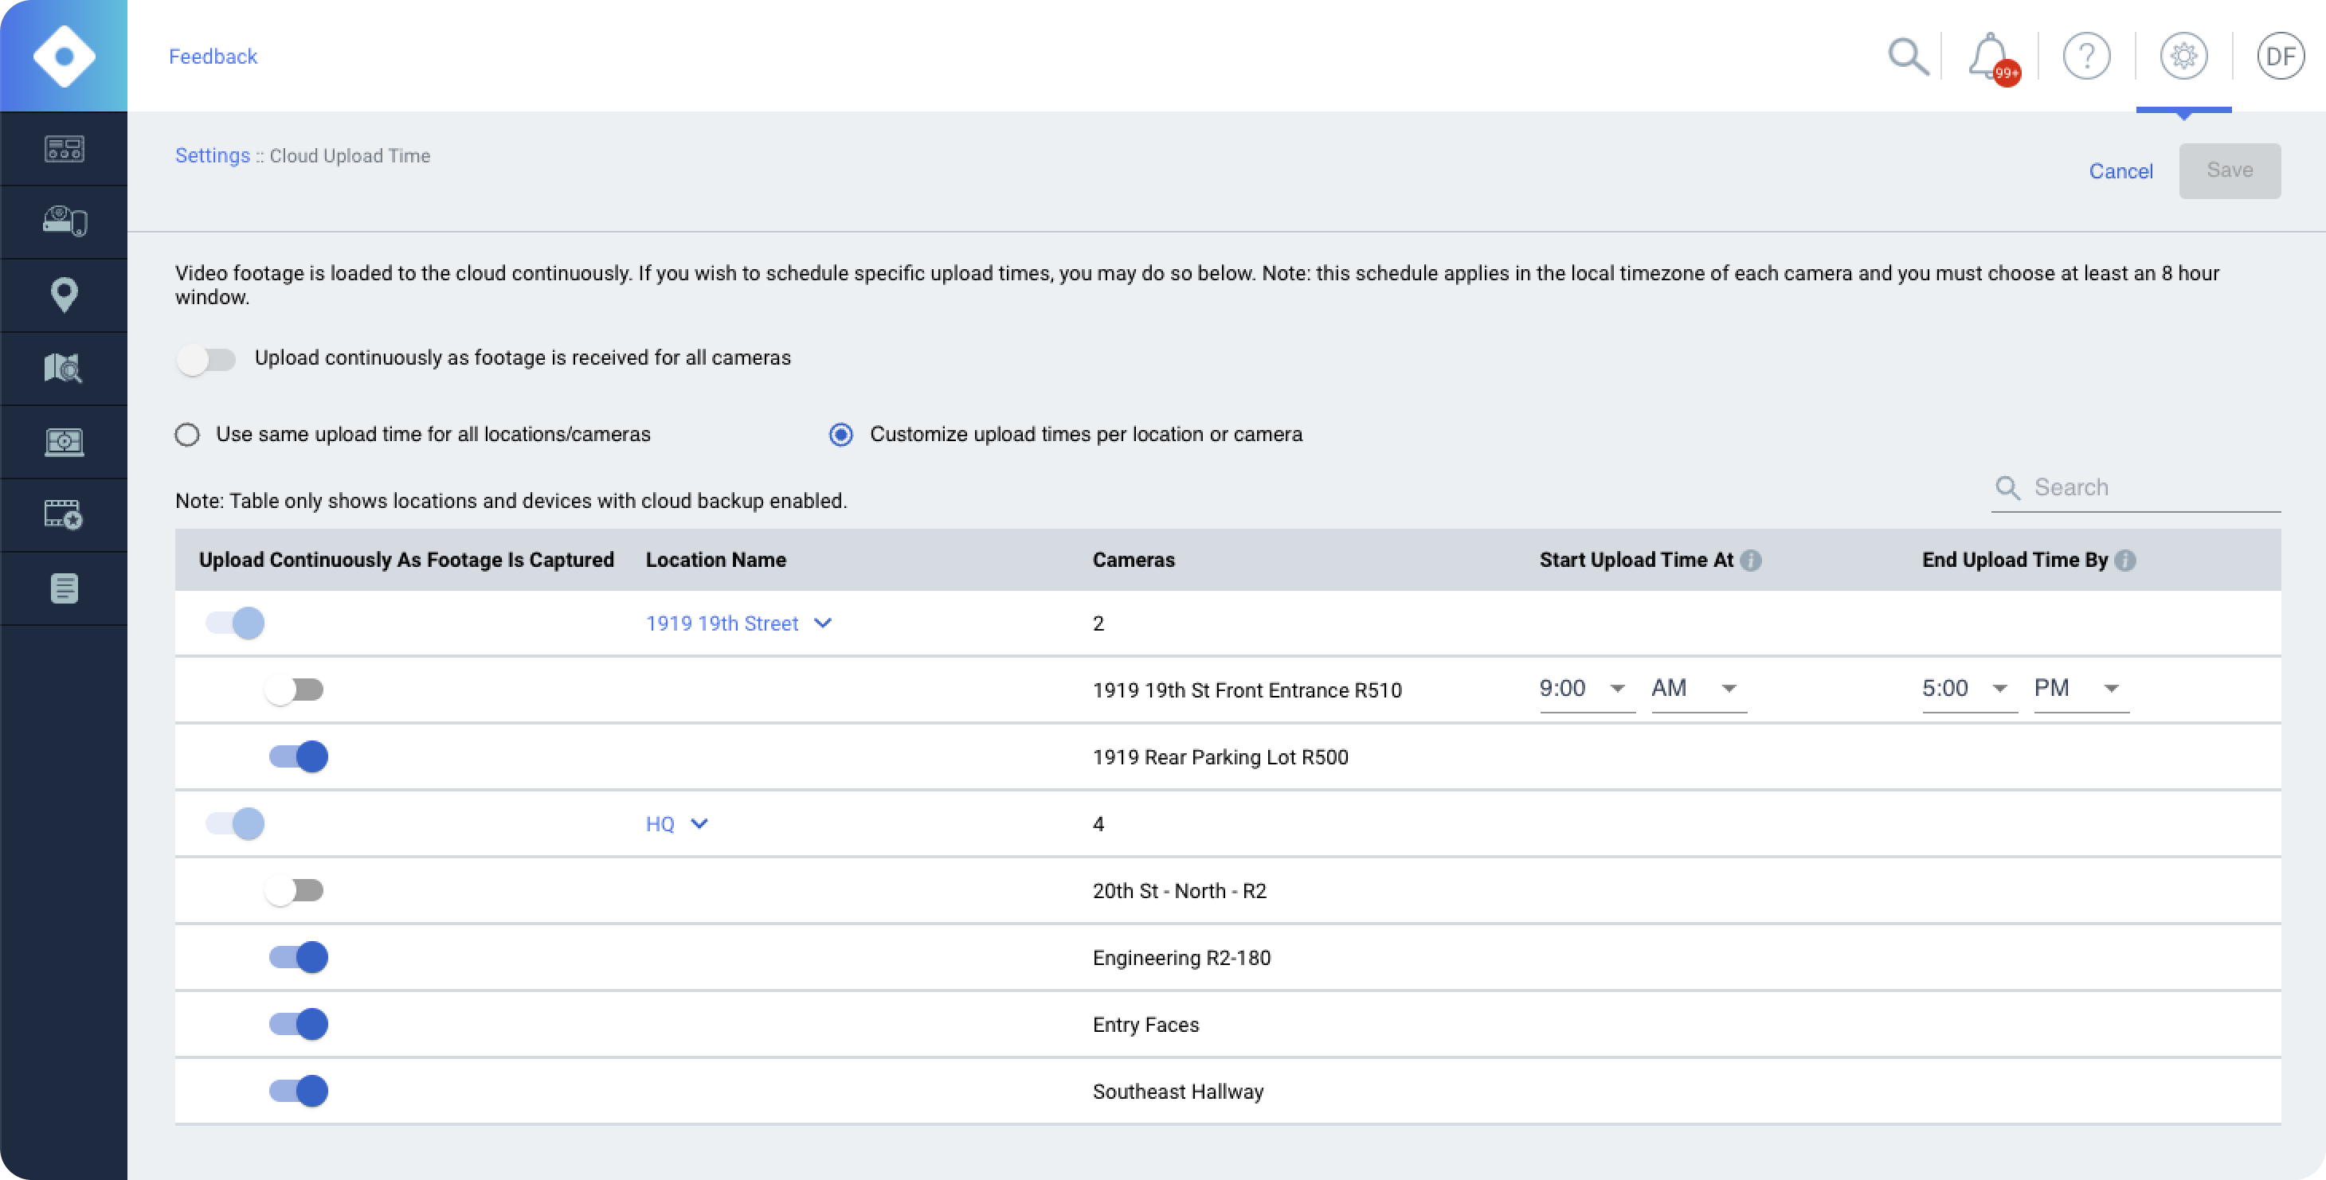Collapse the HQ location row
Screen dimensions: 2326x1180
tap(699, 823)
